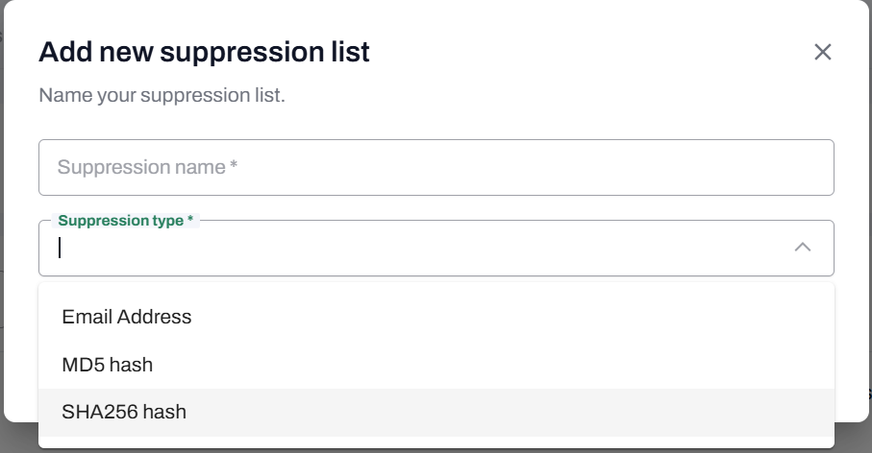The height and width of the screenshot is (453, 872).
Task: Choose the MD5 hash option
Action: (108, 365)
